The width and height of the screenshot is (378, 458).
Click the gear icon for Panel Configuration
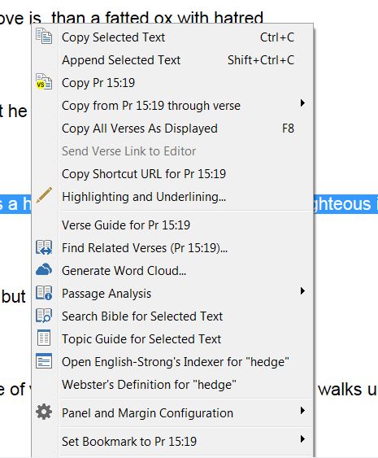point(44,412)
